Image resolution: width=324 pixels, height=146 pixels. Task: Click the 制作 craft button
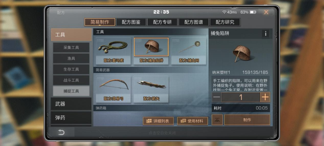(x=247, y=120)
